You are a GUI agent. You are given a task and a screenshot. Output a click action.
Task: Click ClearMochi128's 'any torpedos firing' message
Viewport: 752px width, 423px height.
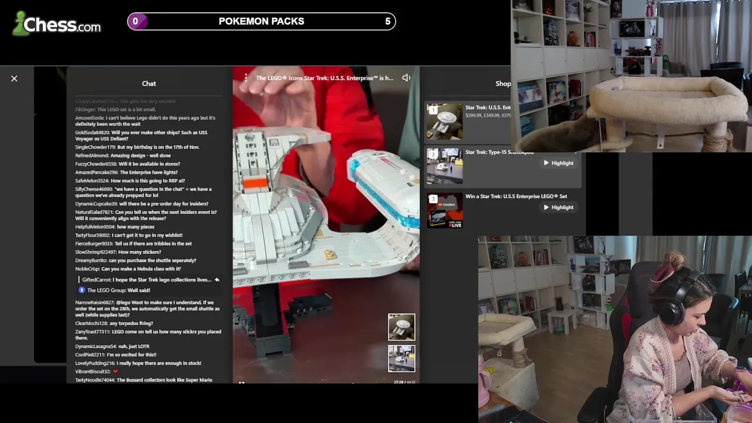(114, 323)
